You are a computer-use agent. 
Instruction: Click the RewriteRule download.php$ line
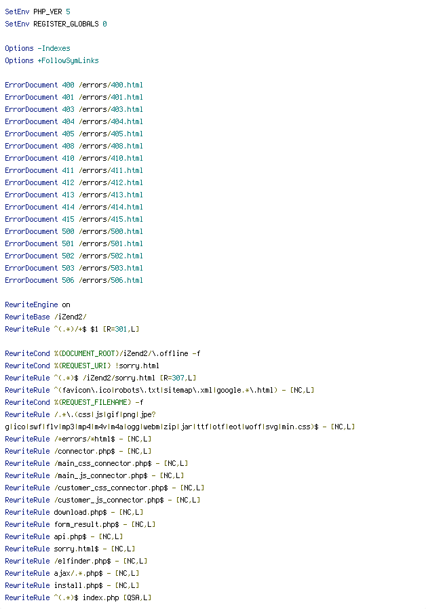pyautogui.click(x=74, y=512)
